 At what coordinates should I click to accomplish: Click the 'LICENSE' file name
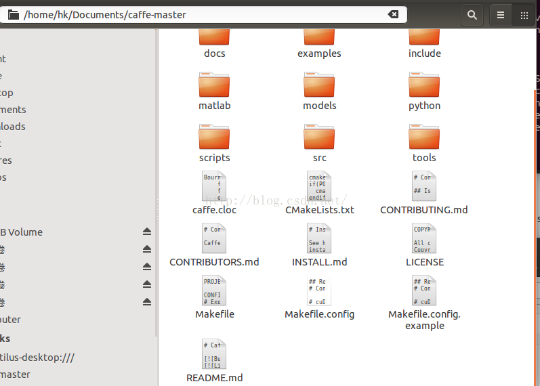click(425, 262)
